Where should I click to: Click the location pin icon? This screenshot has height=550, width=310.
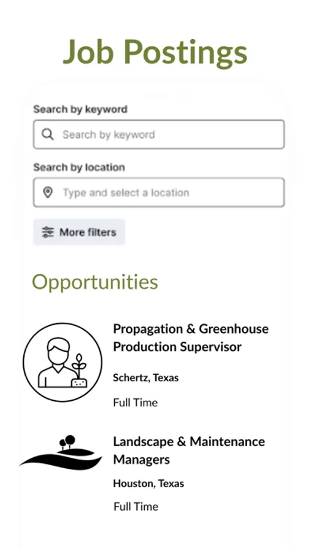point(48,193)
